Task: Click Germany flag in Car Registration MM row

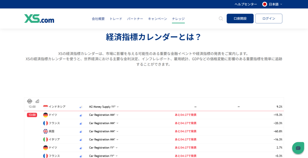Action: [45, 115]
